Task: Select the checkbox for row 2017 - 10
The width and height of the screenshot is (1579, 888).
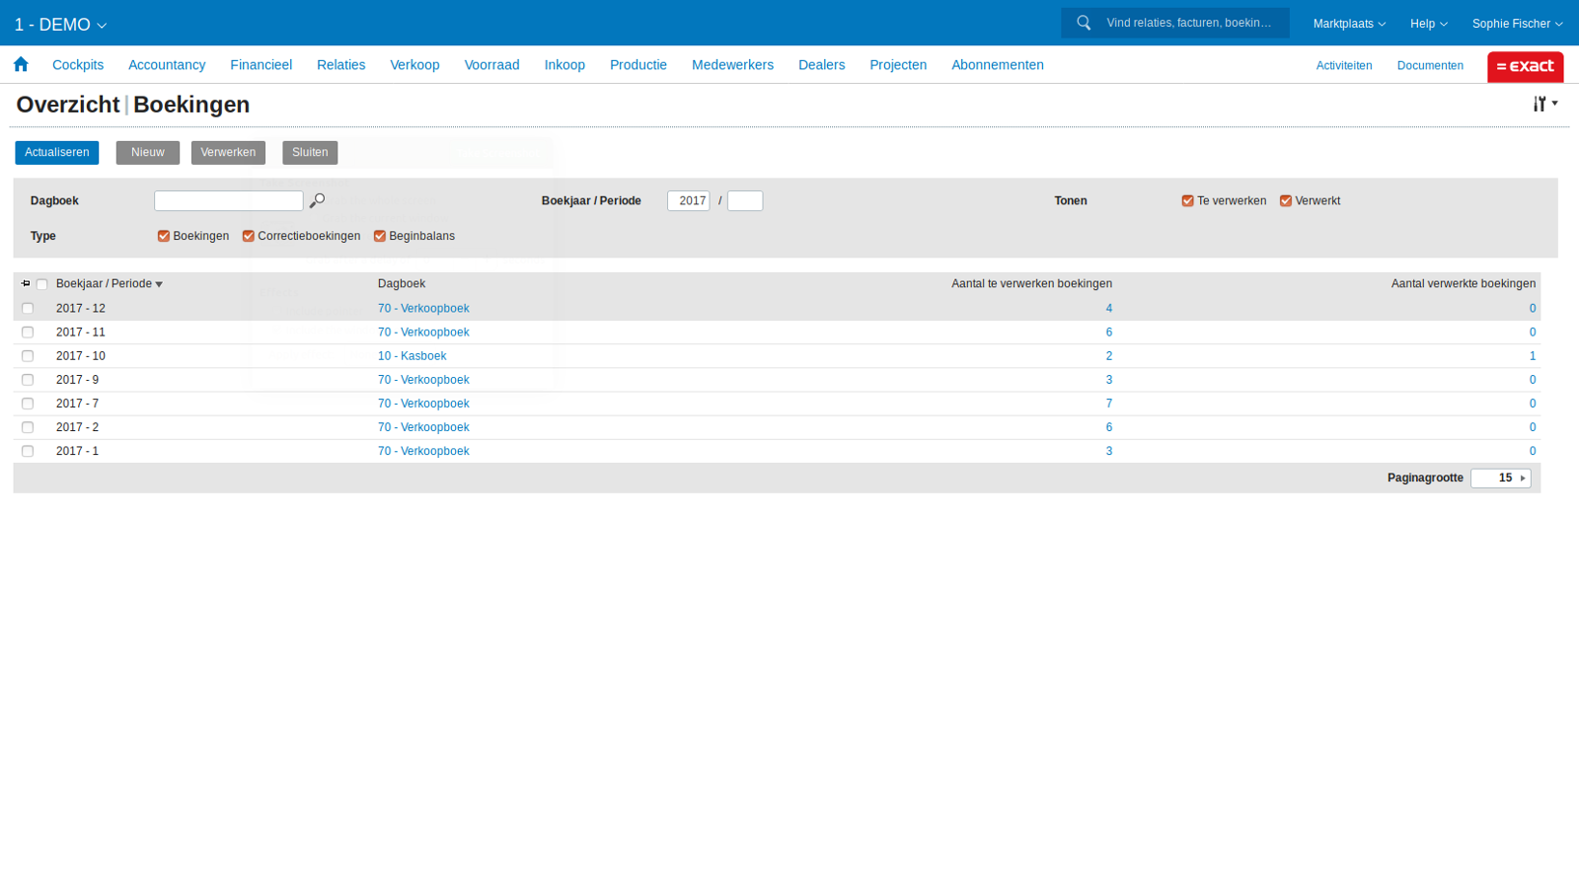Action: pos(27,355)
